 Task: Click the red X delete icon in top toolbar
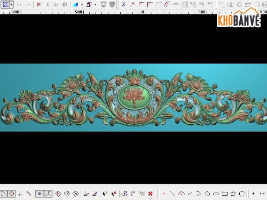point(38,4)
